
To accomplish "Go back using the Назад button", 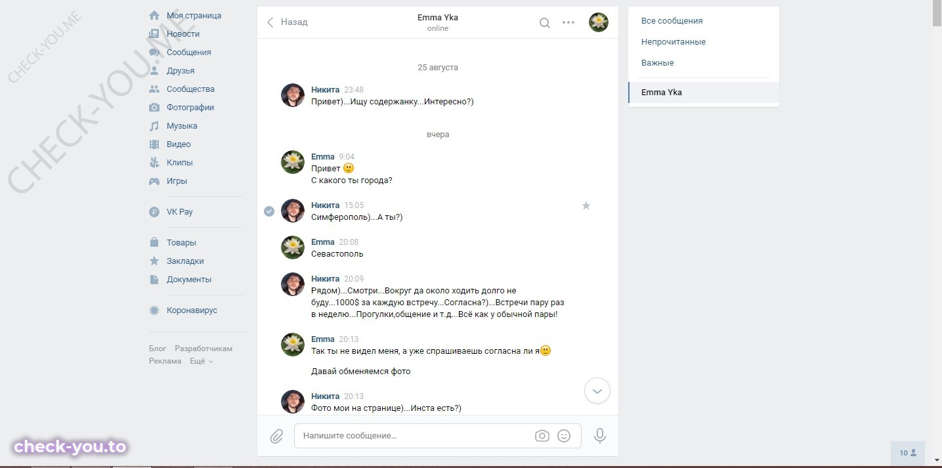I will [287, 22].
